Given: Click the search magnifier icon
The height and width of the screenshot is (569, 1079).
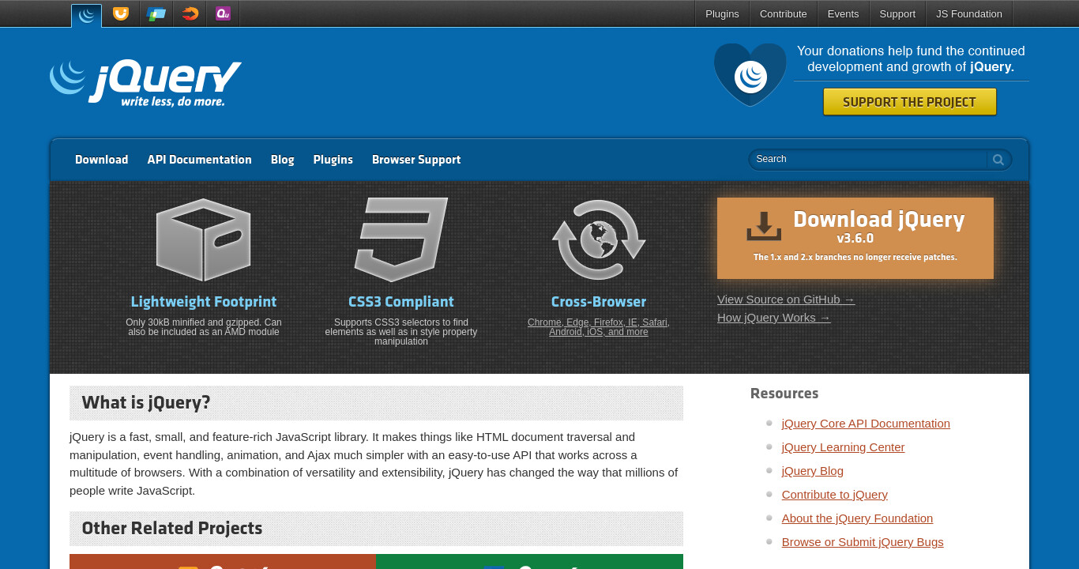Looking at the screenshot, I should pos(998,160).
